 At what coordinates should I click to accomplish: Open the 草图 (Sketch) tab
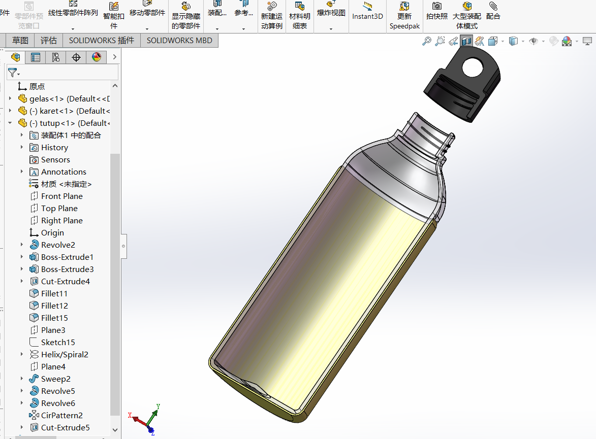tap(20, 40)
